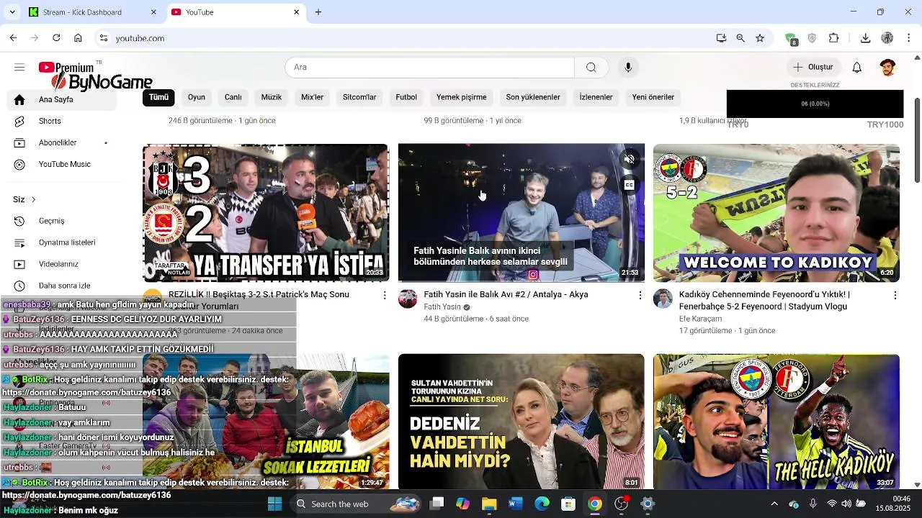Toggle mute on the Fatih Yasin preview
The image size is (922, 518).
629,160
